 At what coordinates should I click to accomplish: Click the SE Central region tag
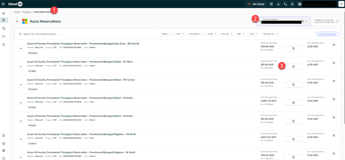click(33, 53)
